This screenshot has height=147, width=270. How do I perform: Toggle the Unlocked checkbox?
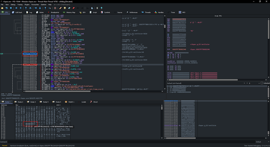click(262, 83)
